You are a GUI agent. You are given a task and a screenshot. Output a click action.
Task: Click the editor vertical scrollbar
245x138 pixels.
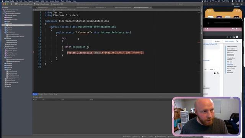point(199,52)
